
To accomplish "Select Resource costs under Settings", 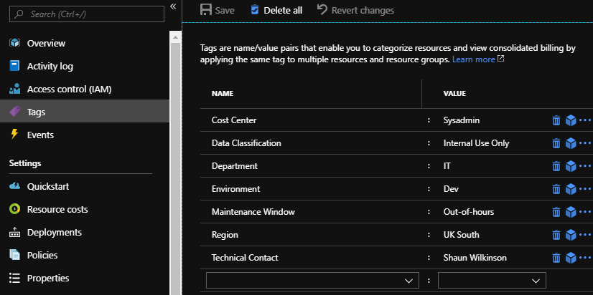I will (57, 209).
